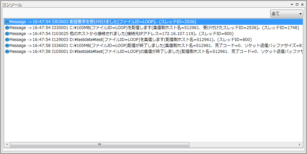Close the コンソール panel

pos(302,4)
